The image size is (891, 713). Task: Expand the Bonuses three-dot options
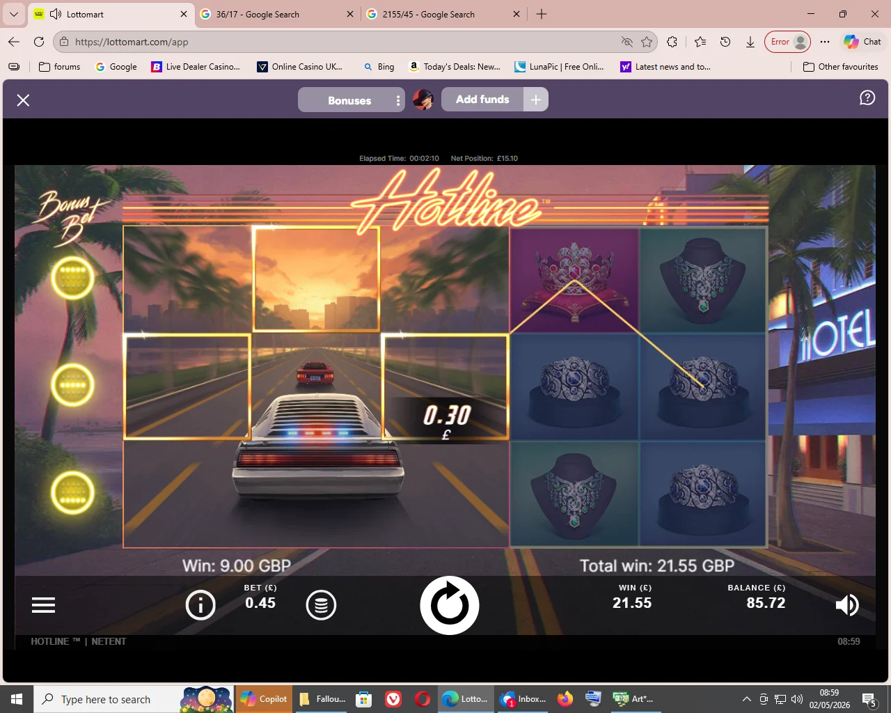[398, 100]
